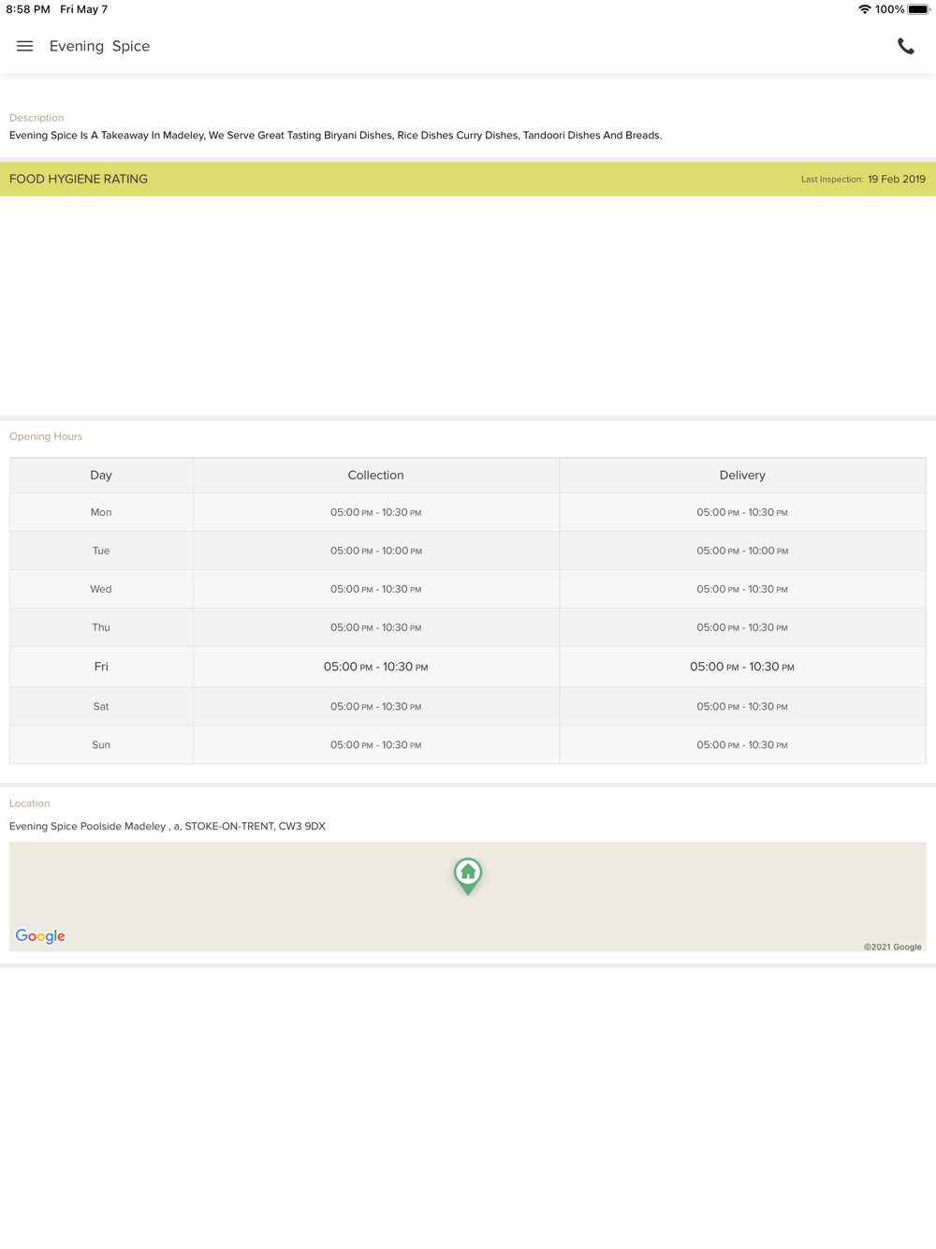Tap Monday's delivery hours
The image size is (936, 1249).
point(742,512)
